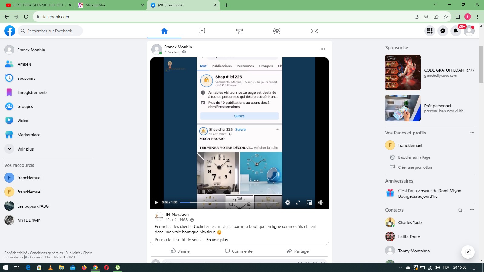Enter fullscreen on the video player
The width and height of the screenshot is (484, 272).
coord(298,202)
